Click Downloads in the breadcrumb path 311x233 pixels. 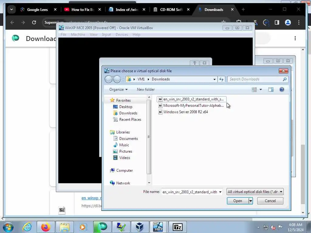coord(161,79)
